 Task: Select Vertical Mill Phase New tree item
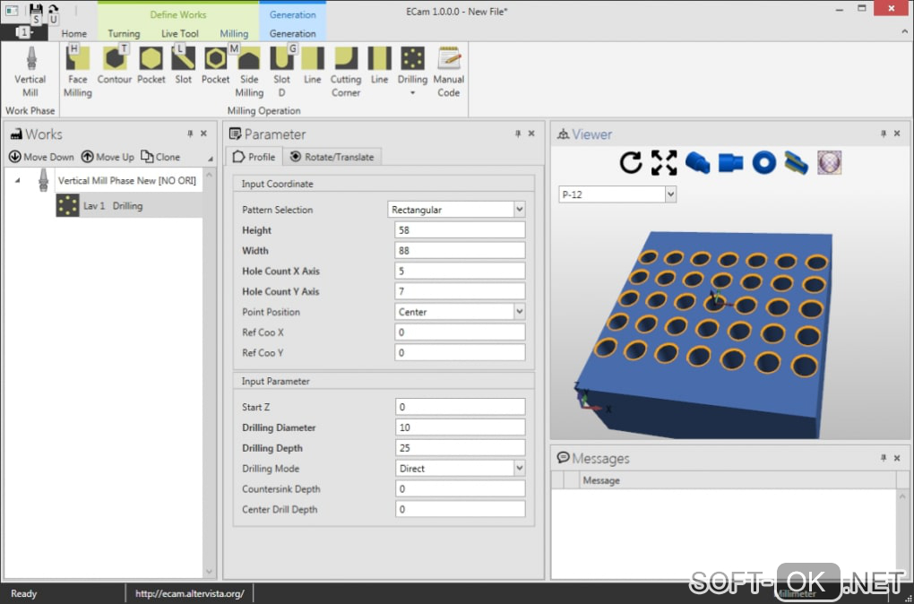pos(127,181)
